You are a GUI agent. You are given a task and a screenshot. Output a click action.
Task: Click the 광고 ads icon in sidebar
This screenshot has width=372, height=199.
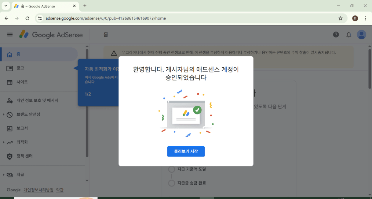coord(10,68)
